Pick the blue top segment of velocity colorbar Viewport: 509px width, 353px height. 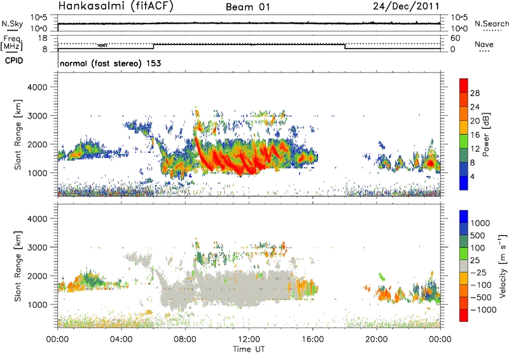(464, 217)
